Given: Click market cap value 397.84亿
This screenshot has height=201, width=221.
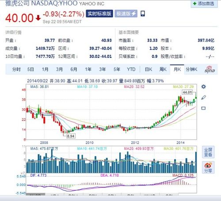Looking at the screenshot, I should click(x=206, y=40).
